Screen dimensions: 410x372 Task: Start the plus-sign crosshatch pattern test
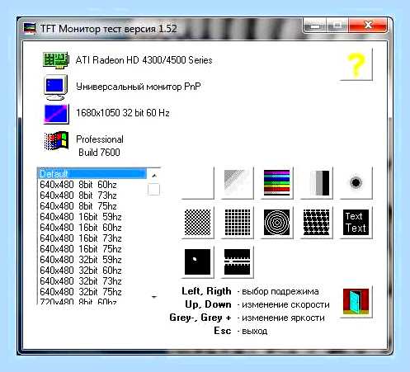(317, 223)
